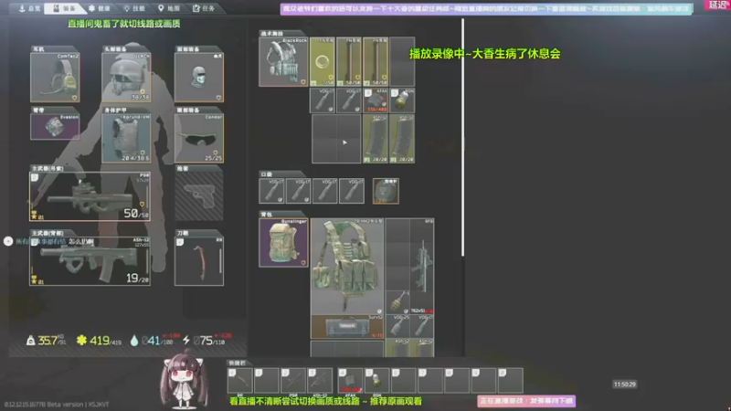The height and width of the screenshot is (411, 731).
Task: Click the RGN grenade quick slot 5
Action: click(376, 381)
